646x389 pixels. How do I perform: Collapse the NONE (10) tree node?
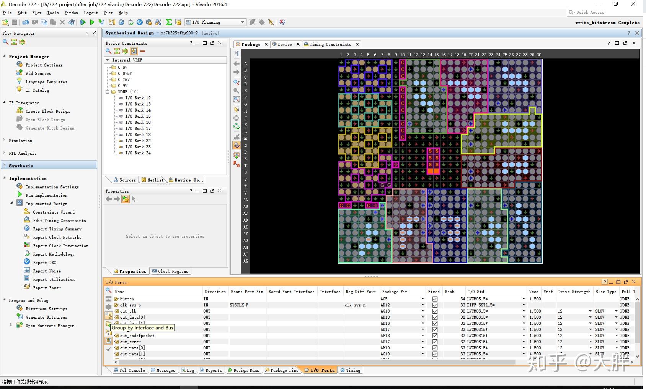(108, 92)
